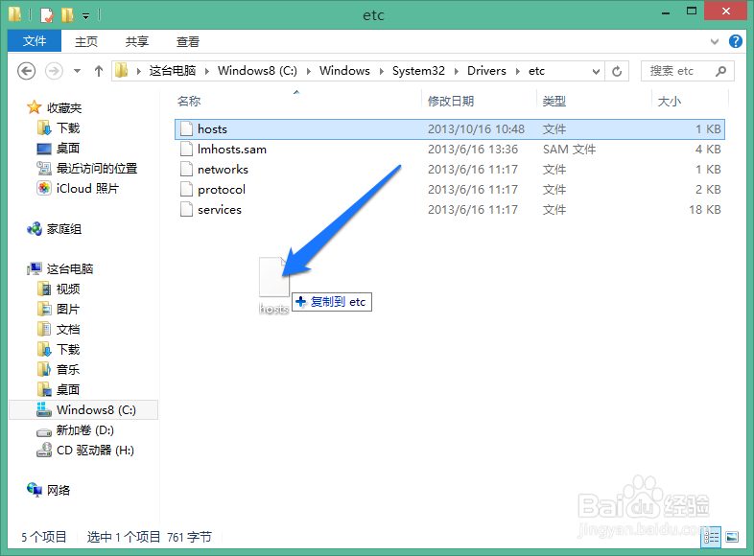Open 下载 under 这台电脑
Screen dimensions: 754x556
(68, 349)
